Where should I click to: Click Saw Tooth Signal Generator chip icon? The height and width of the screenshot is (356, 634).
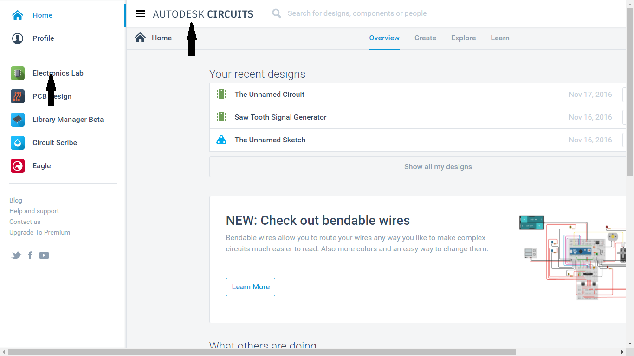click(x=221, y=117)
